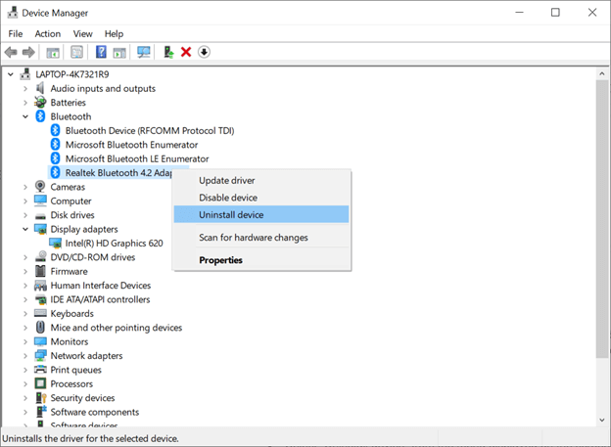Open the View menu
This screenshot has width=611, height=447.
82,34
